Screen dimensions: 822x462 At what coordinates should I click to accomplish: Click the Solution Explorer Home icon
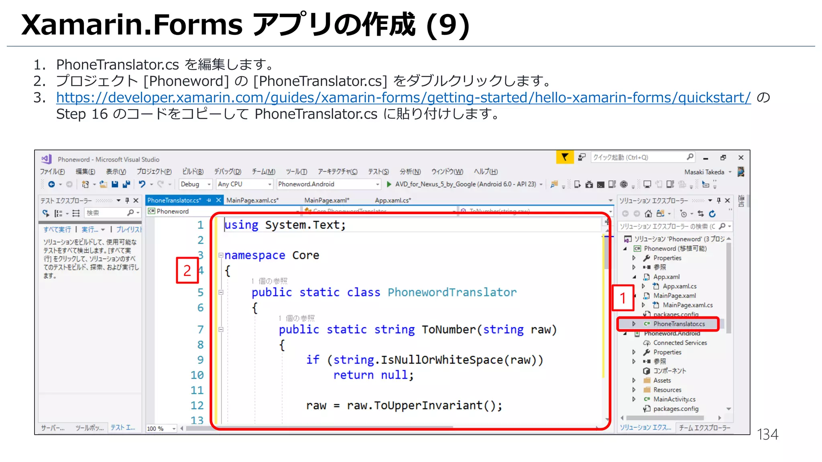648,213
